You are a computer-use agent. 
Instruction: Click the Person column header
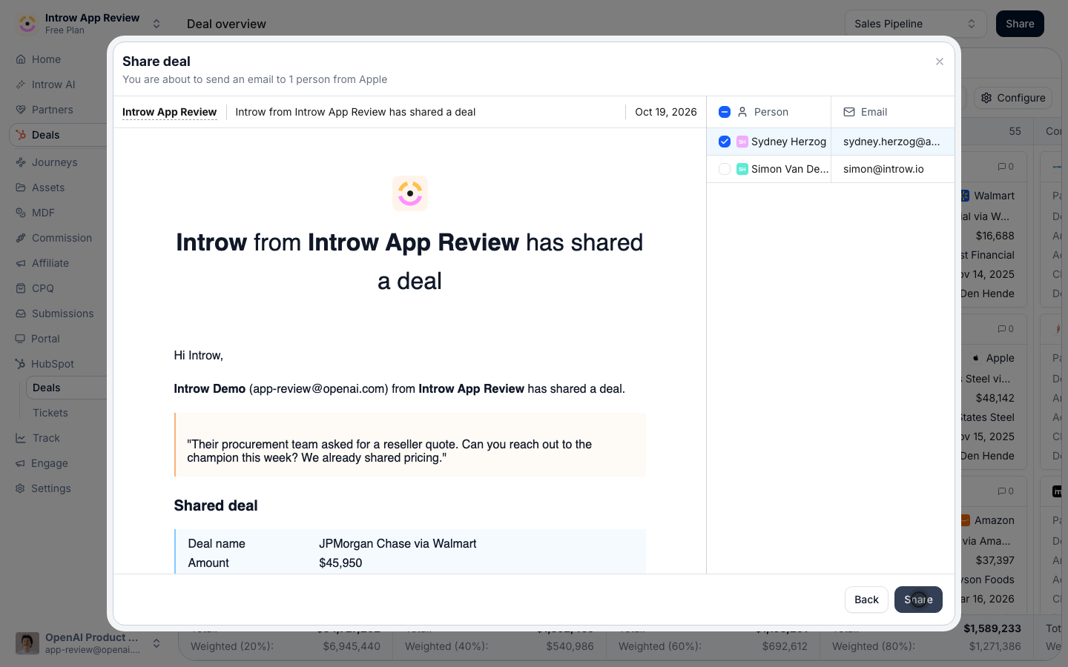tap(771, 112)
